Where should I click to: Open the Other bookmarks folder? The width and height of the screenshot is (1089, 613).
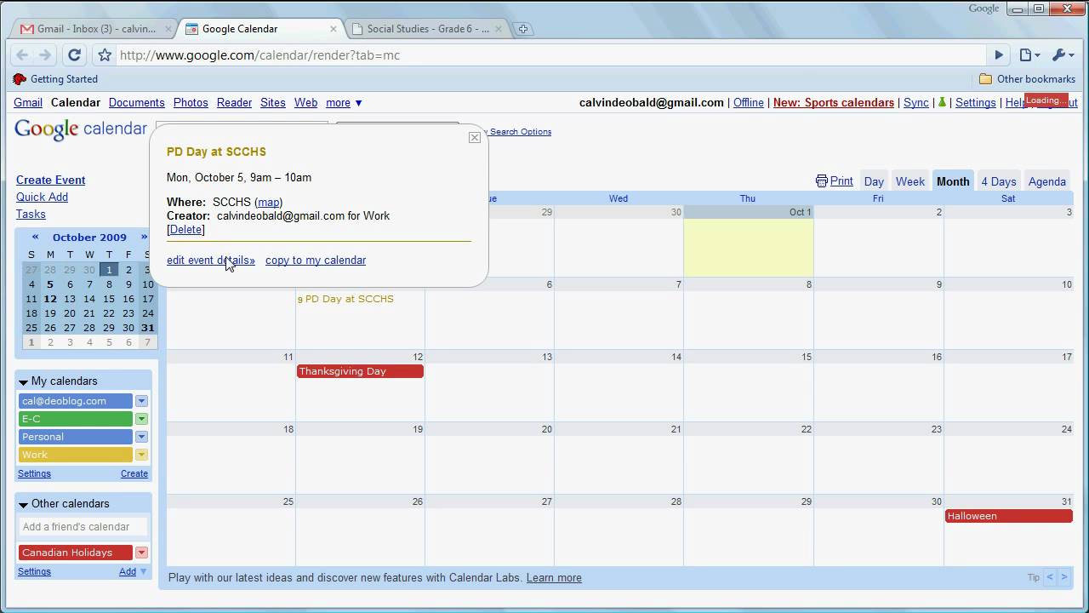[1027, 79]
